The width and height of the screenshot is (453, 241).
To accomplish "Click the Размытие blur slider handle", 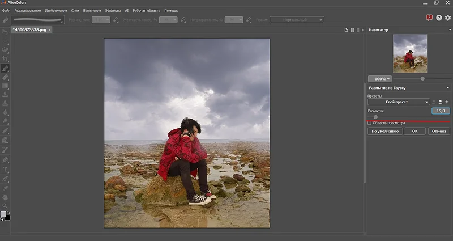I will coord(375,117).
